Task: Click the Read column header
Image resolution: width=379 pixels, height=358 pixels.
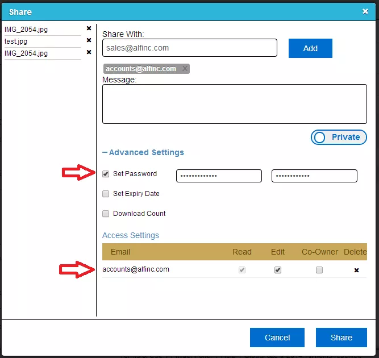Action: pos(242,252)
